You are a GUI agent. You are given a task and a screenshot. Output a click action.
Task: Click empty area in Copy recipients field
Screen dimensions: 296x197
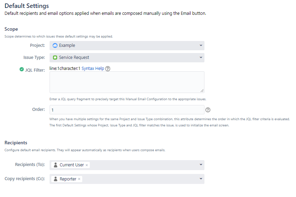140,179
